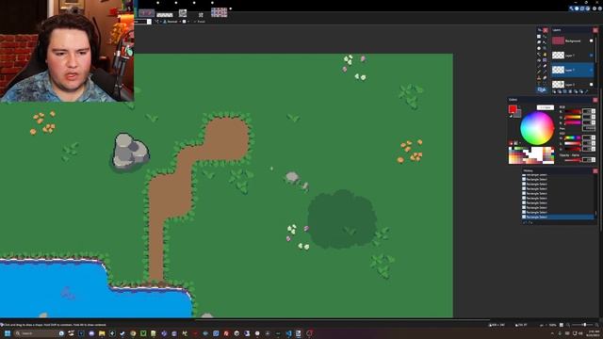Click the Finish button in toolbar
The height and width of the screenshot is (339, 603).
coord(200,22)
